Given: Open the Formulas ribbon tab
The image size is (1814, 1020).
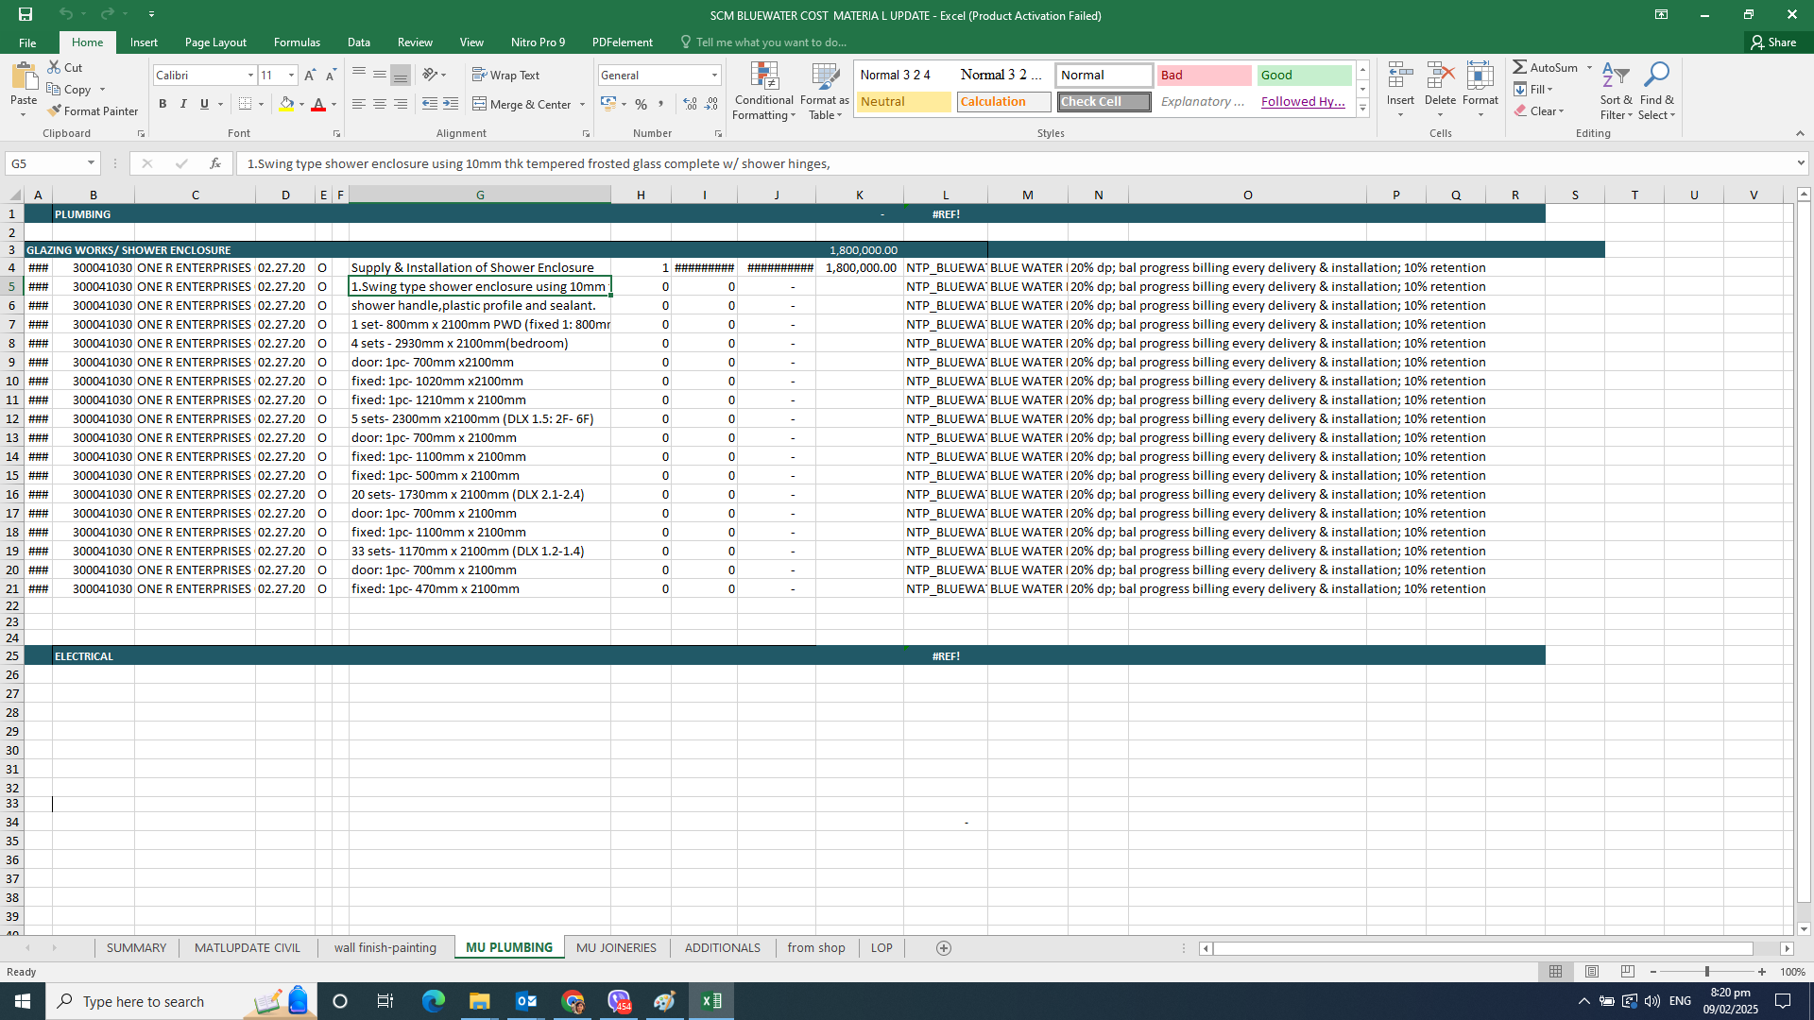Looking at the screenshot, I should [x=297, y=42].
